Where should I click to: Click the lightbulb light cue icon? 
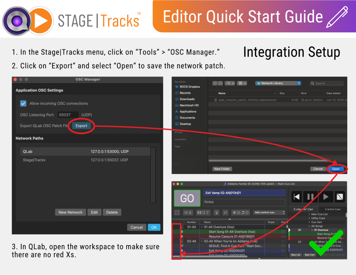216,212
